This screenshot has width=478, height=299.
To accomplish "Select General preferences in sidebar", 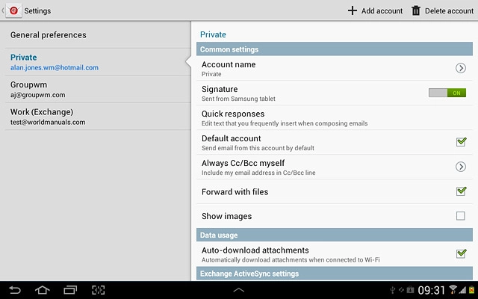I will [49, 35].
